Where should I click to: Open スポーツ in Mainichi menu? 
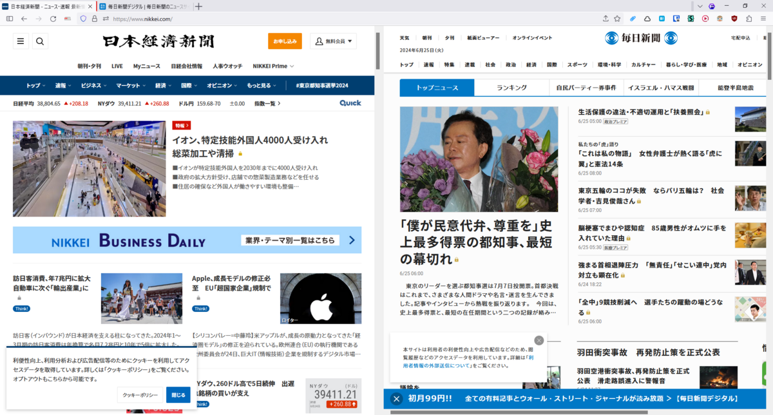tap(577, 65)
